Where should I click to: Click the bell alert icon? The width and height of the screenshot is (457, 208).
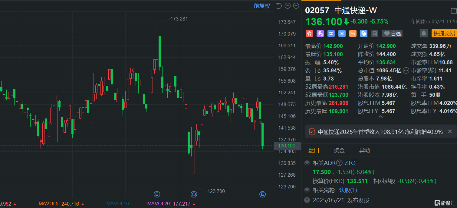pos(424,33)
